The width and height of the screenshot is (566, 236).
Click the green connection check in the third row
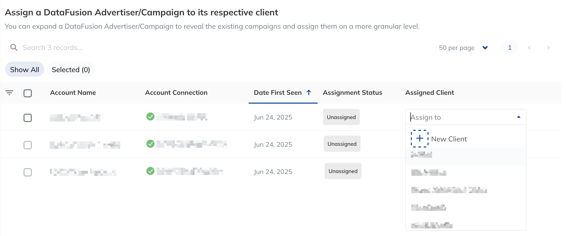(x=150, y=171)
